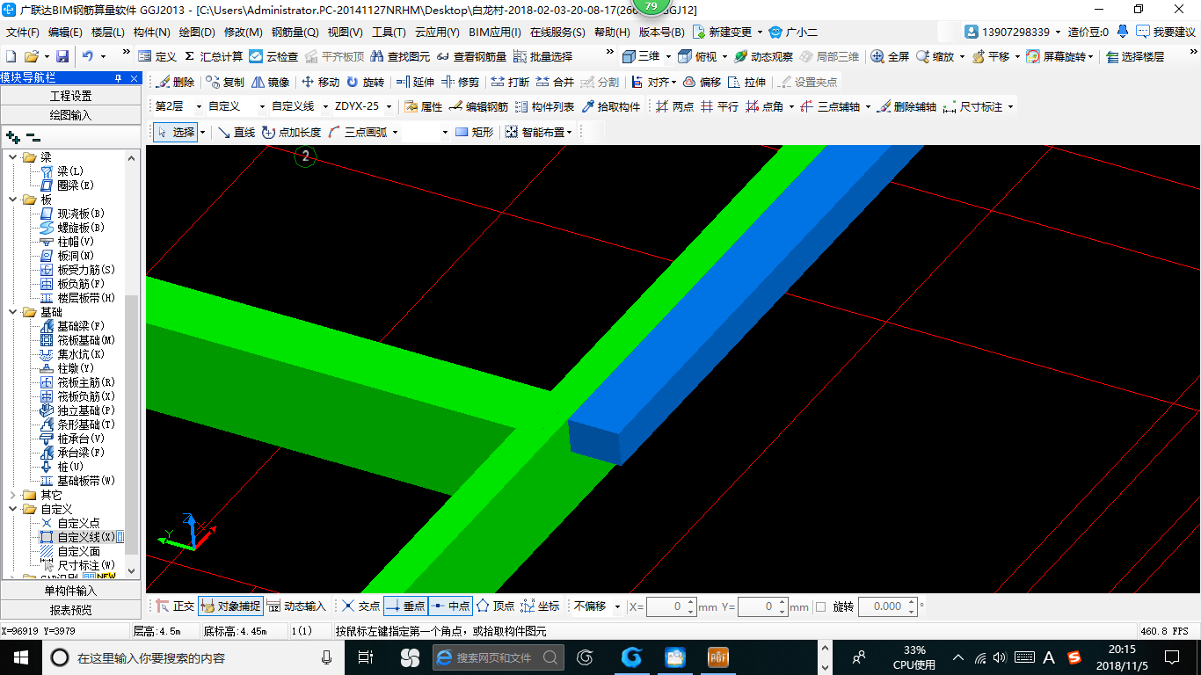Open the 钢筋量(Q) menu
1201x675 pixels.
295,33
